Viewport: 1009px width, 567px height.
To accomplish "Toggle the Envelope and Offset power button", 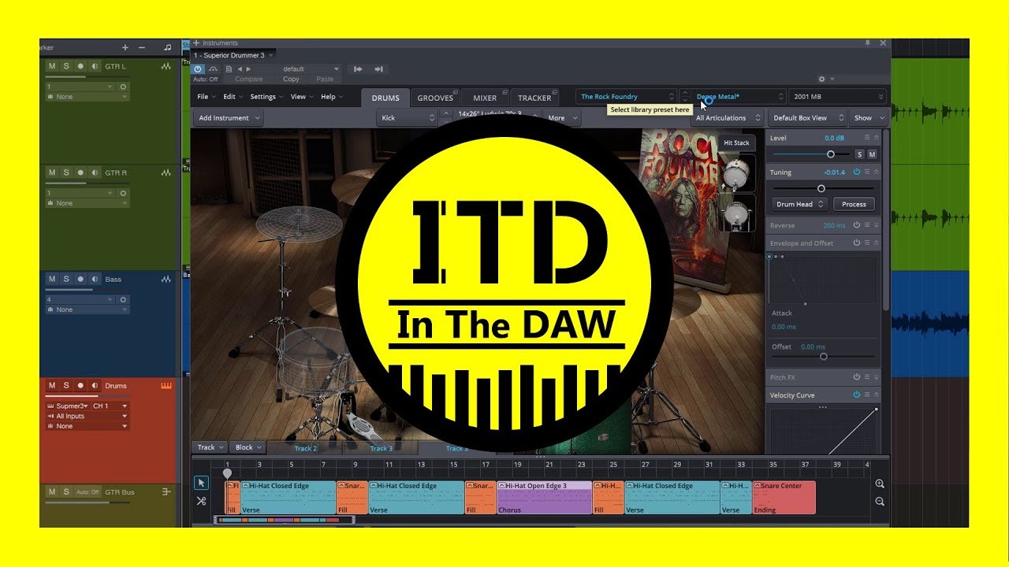I will pyautogui.click(x=857, y=243).
